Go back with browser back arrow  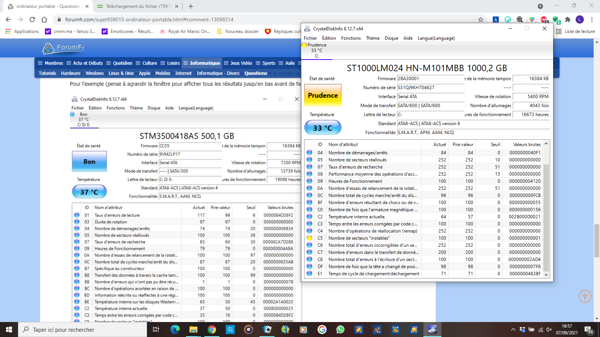tap(8, 19)
